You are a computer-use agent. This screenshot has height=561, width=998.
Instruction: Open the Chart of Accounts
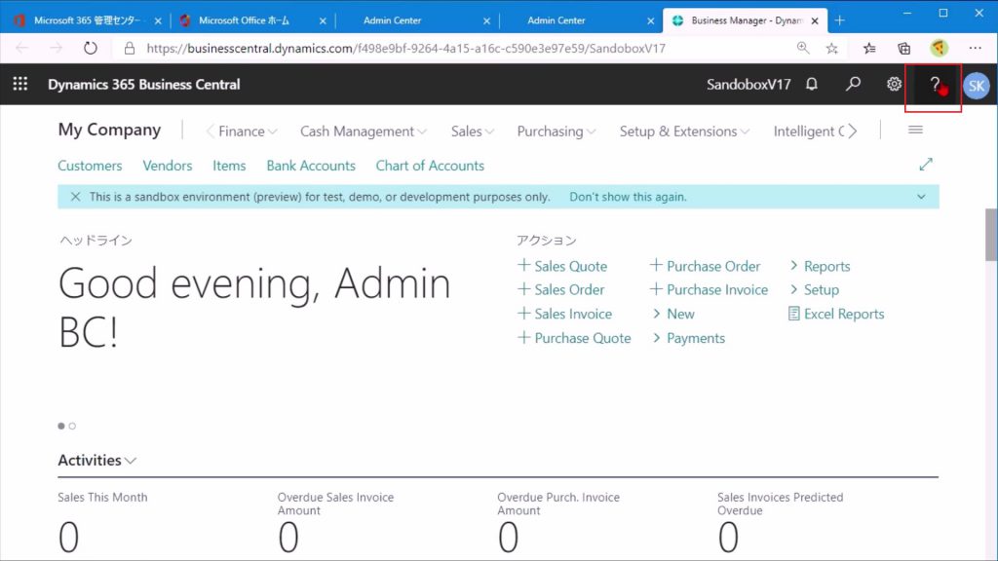430,166
